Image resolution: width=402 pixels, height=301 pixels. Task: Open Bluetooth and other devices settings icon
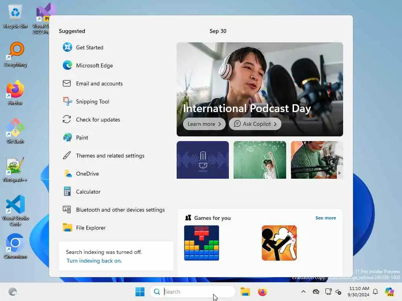click(x=67, y=209)
